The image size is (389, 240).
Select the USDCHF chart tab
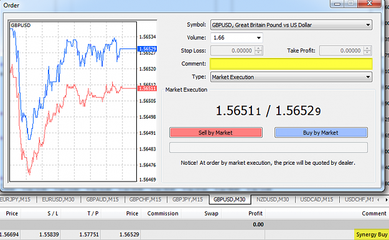tap(359, 200)
